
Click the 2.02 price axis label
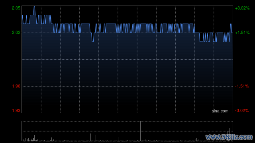[16, 33]
